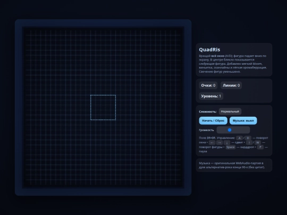
Task: Click the Линии: 0 lines badge
Action: click(x=231, y=85)
